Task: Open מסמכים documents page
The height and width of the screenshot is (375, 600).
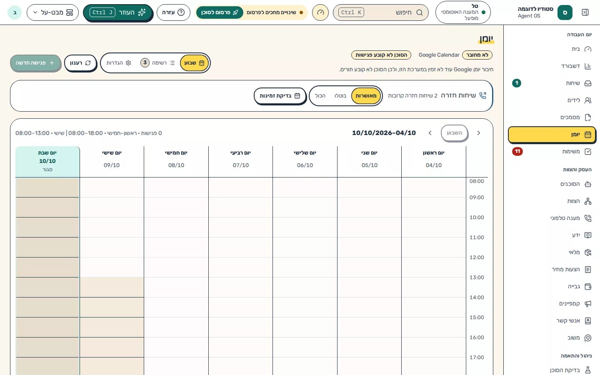Action: pos(552,117)
